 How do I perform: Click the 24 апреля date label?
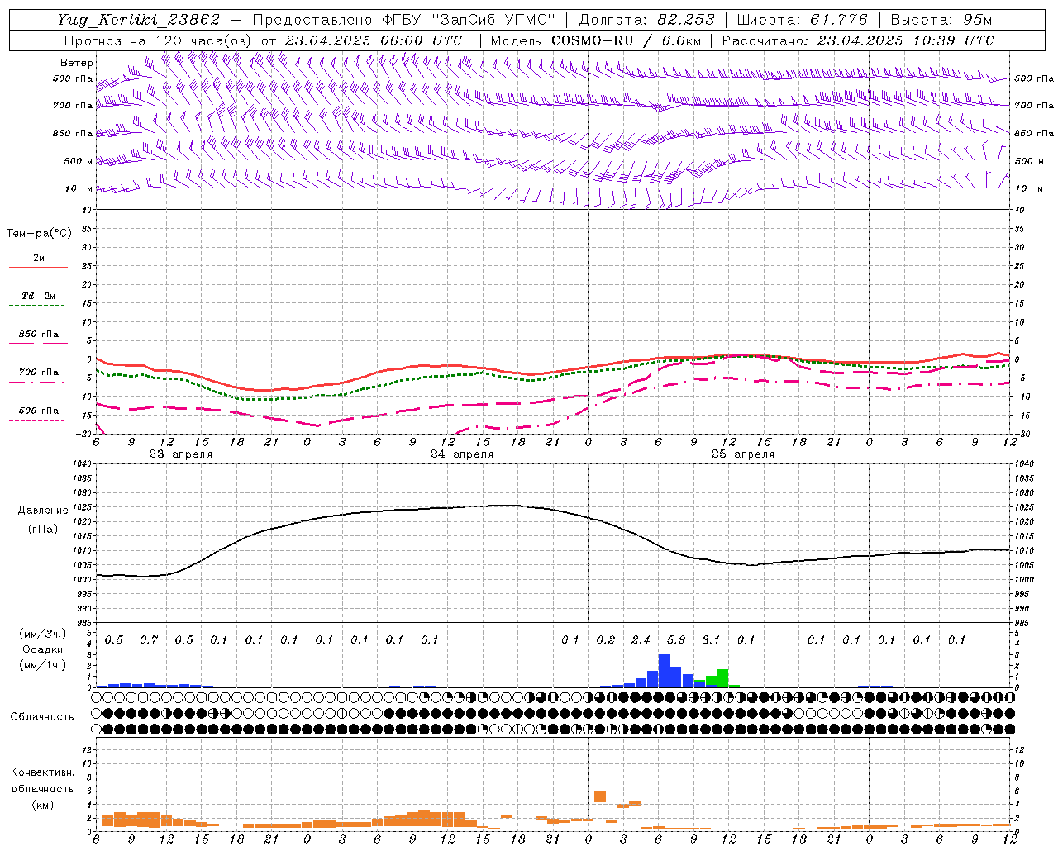tap(461, 454)
